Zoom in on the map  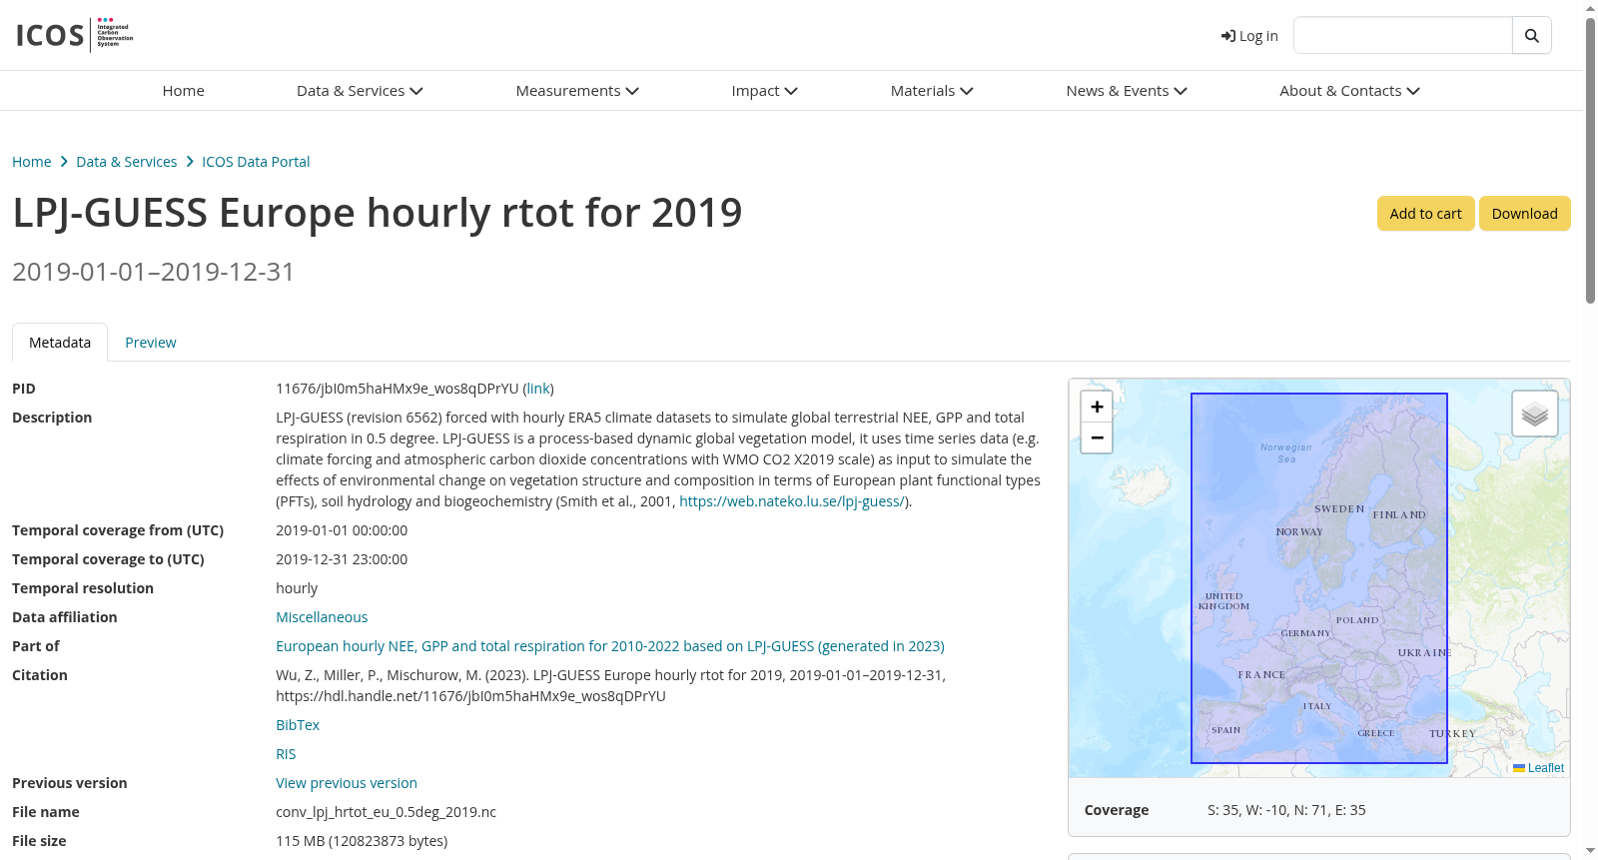[1097, 407]
